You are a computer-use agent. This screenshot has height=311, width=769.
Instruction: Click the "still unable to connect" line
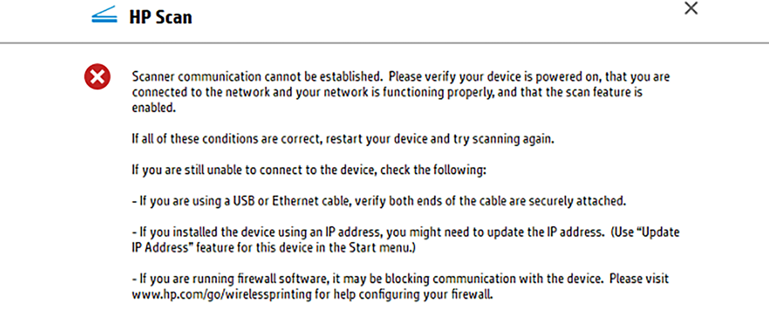308,170
